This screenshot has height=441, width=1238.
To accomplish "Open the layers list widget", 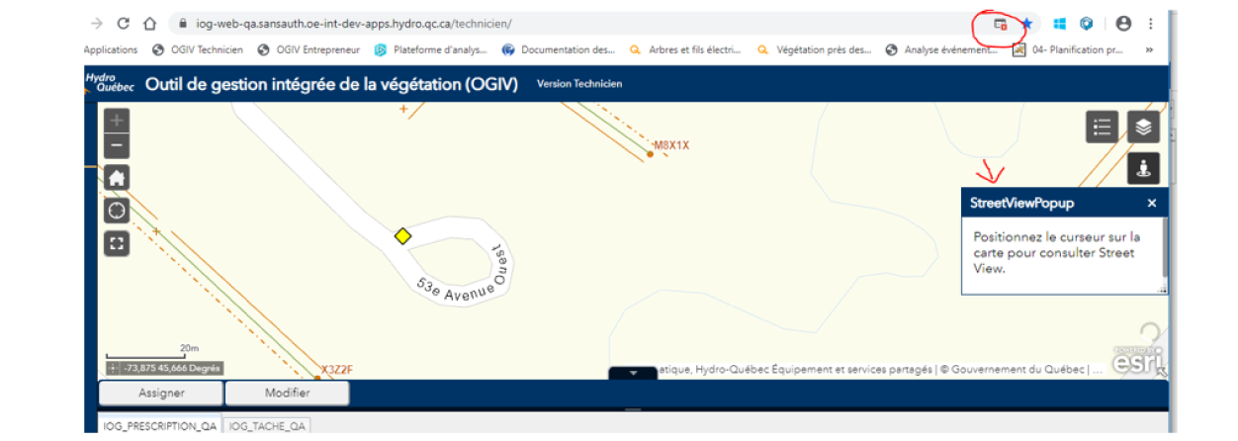I will (1143, 127).
